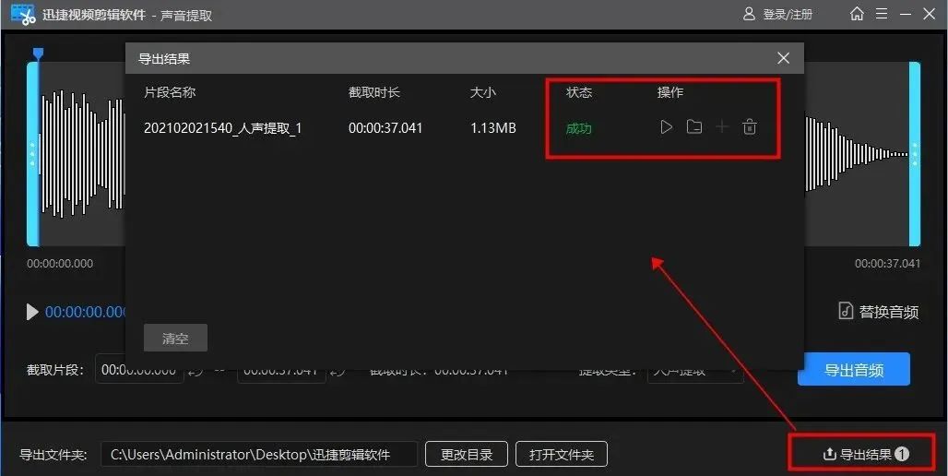Click the 1.13MB size value

(x=493, y=128)
